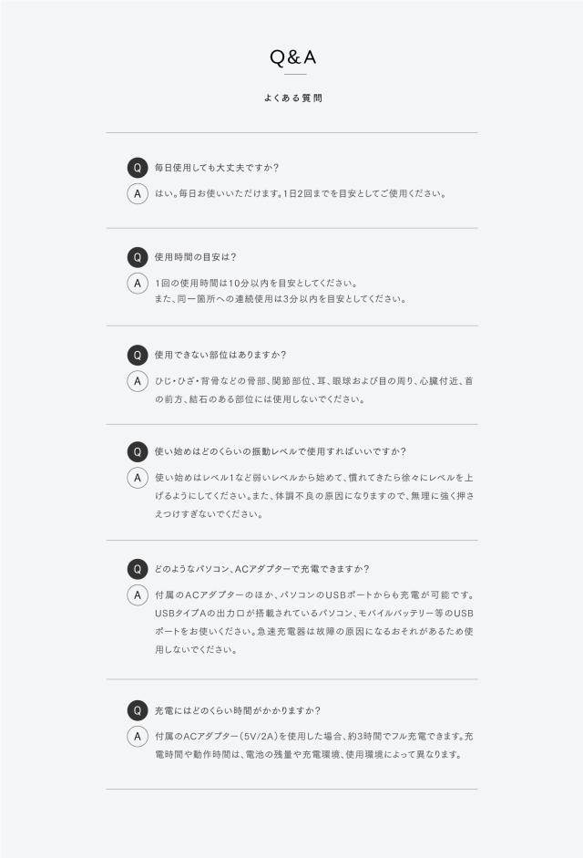The width and height of the screenshot is (583, 858).
Task: Select the question 毎日使用しても大丈夫ですか？
Action: pyautogui.click(x=217, y=168)
